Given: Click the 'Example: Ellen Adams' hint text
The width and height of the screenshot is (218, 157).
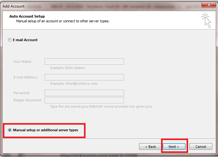Looking at the screenshot, I should tap(68, 68).
